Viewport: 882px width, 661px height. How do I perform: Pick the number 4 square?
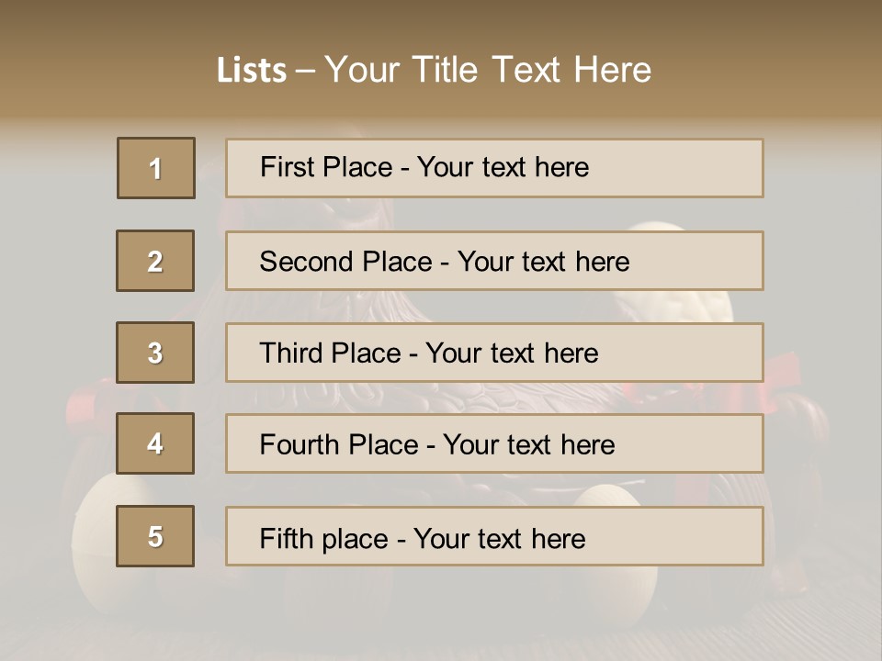(x=155, y=443)
